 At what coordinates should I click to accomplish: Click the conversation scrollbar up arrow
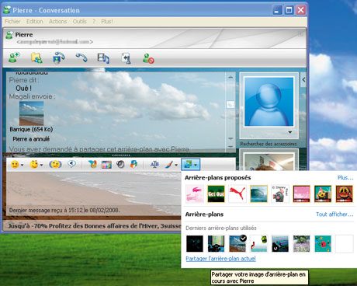click(x=230, y=77)
